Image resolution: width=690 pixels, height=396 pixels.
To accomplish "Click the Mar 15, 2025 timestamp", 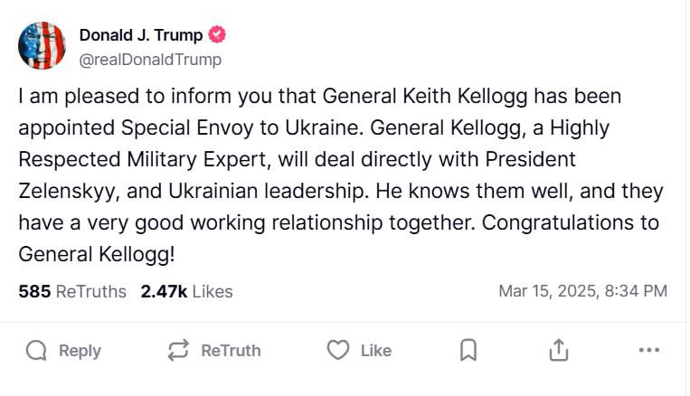I will coord(582,291).
